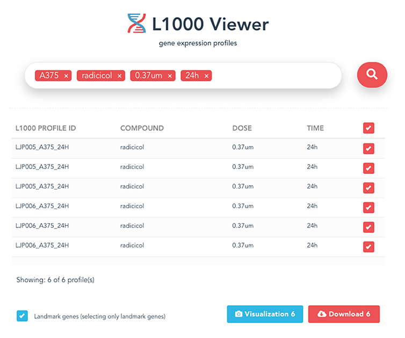The height and width of the screenshot is (338, 405).
Task: Click the red magnifier search button
Action: (372, 75)
